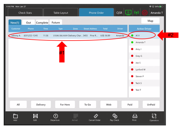
Task: Open the Map view button
Action: tap(150, 21)
